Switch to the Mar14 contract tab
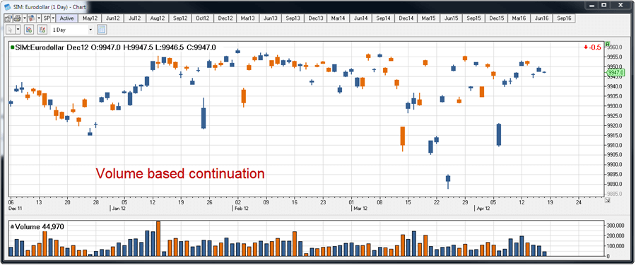636x268 pixels. coord(338,18)
